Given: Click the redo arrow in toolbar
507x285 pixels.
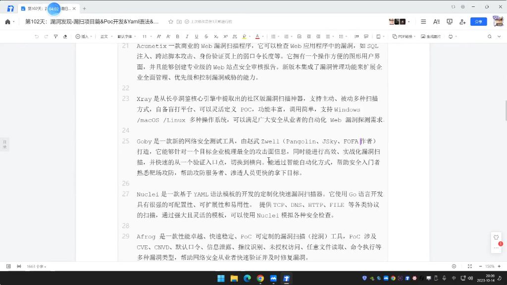Looking at the screenshot, I should point(46,37).
